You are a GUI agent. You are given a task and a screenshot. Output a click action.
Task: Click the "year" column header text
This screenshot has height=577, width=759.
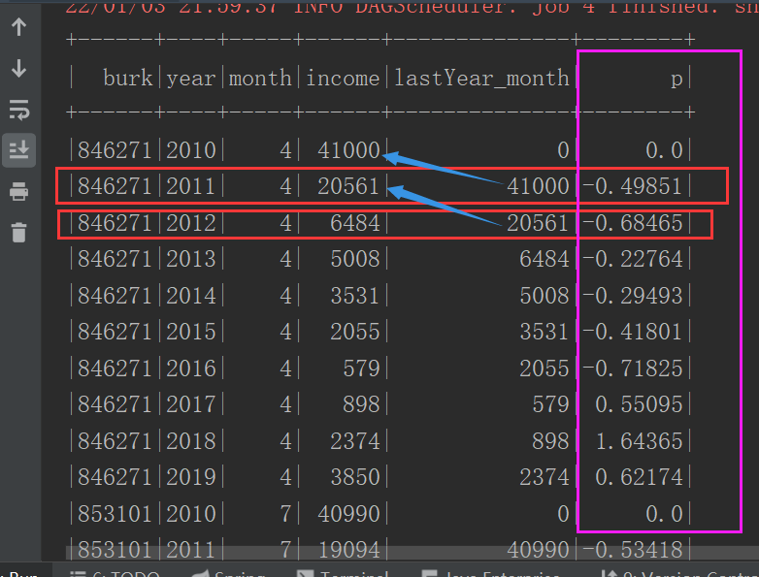(x=190, y=79)
